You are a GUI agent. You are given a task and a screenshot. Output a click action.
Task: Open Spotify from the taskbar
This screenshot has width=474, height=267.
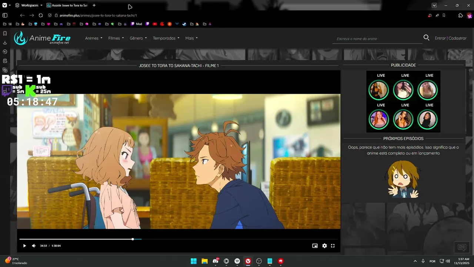click(237, 261)
